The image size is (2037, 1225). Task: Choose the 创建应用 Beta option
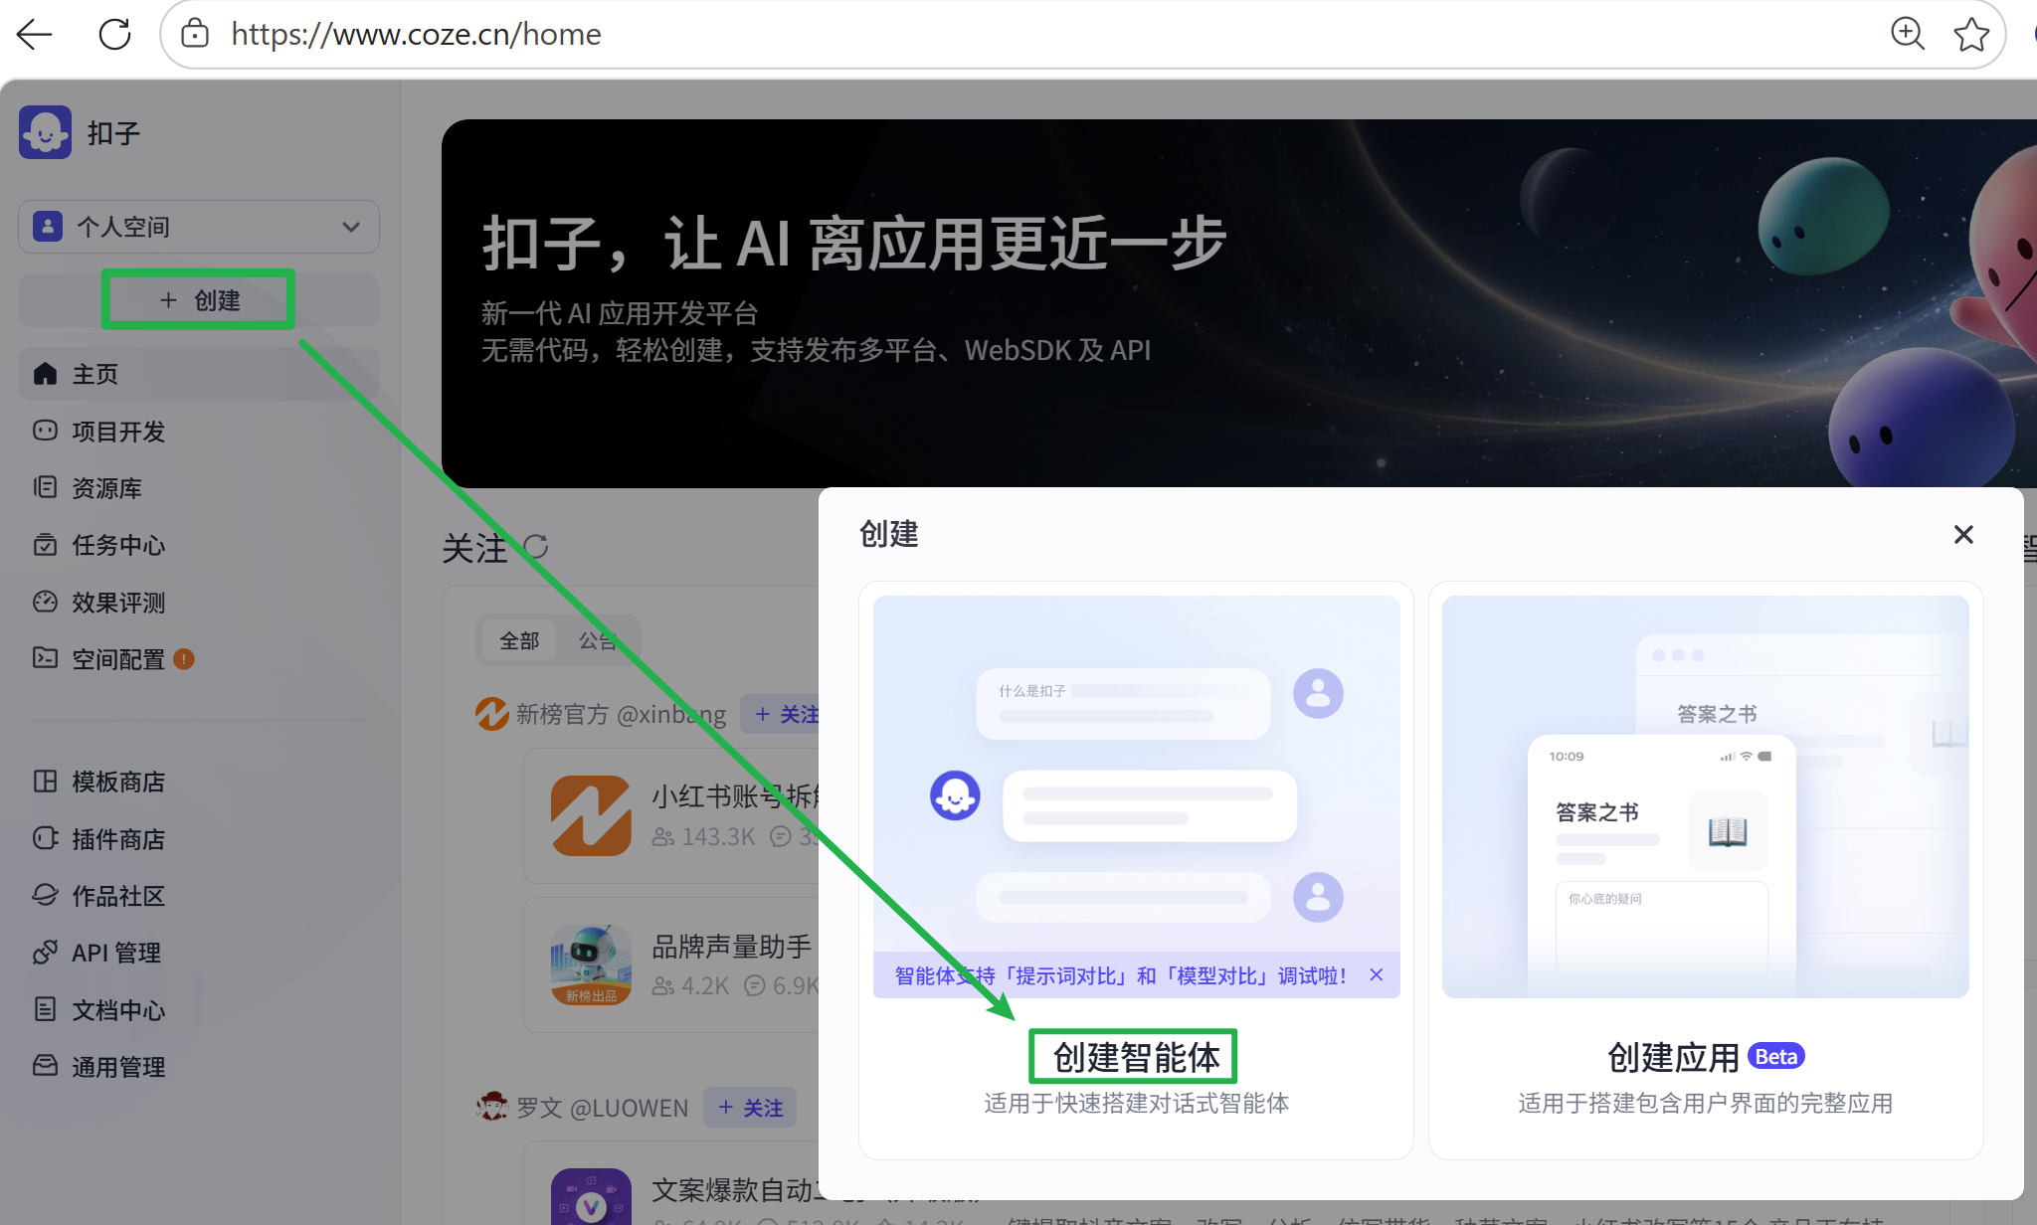tap(1705, 1057)
